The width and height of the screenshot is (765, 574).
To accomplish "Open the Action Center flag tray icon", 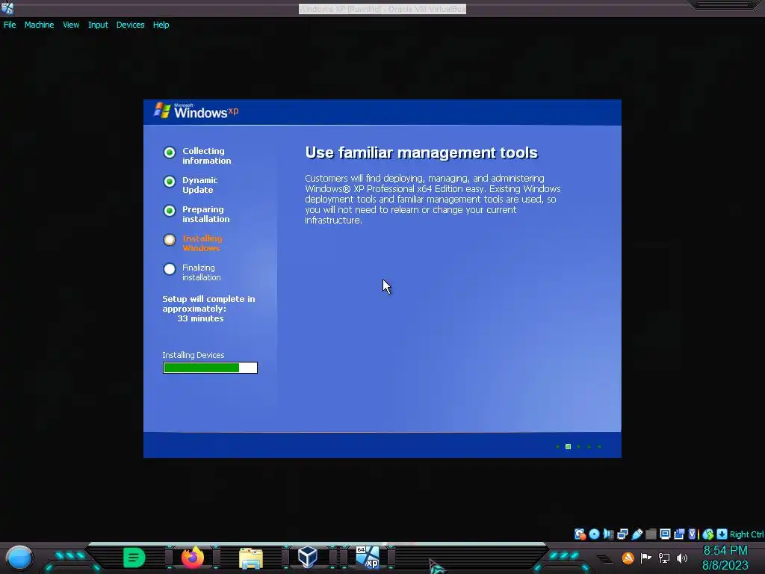I will (x=646, y=558).
